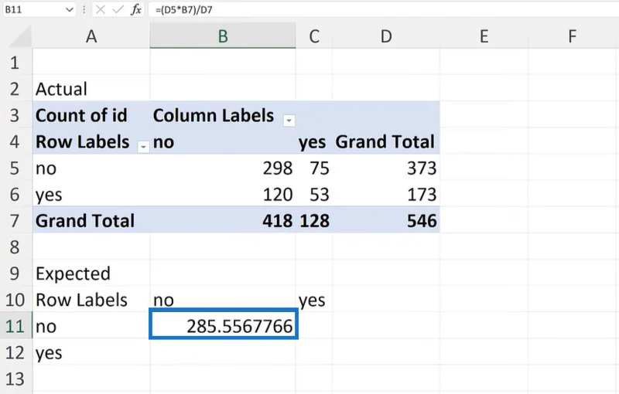Open the Row Labels filter dropdown in row 4
This screenshot has width=619, height=394.
point(143,147)
